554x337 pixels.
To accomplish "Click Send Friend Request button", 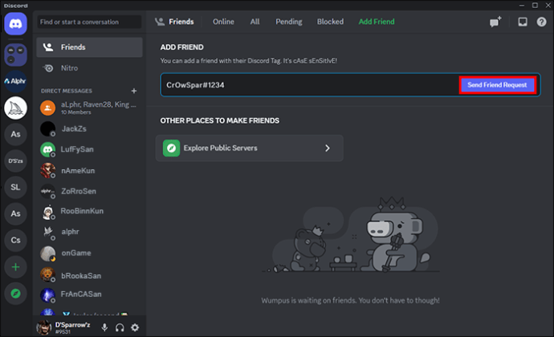I will pos(497,85).
